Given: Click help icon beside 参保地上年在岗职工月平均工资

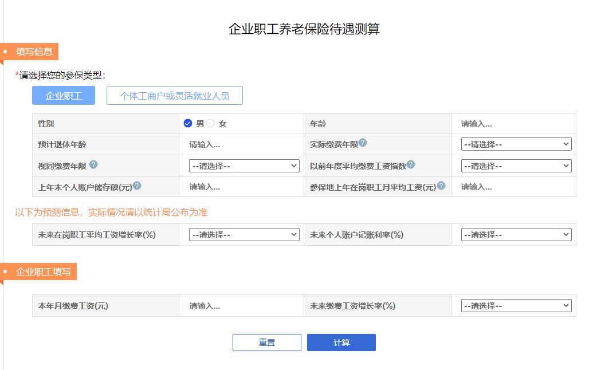Looking at the screenshot, I should [441, 186].
